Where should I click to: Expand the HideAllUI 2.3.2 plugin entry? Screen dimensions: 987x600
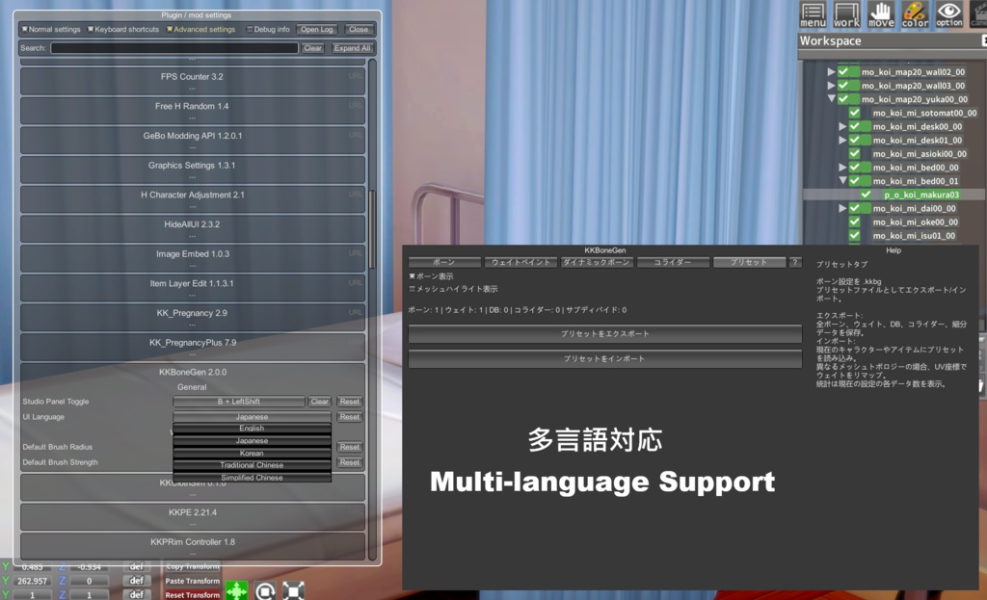193,229
